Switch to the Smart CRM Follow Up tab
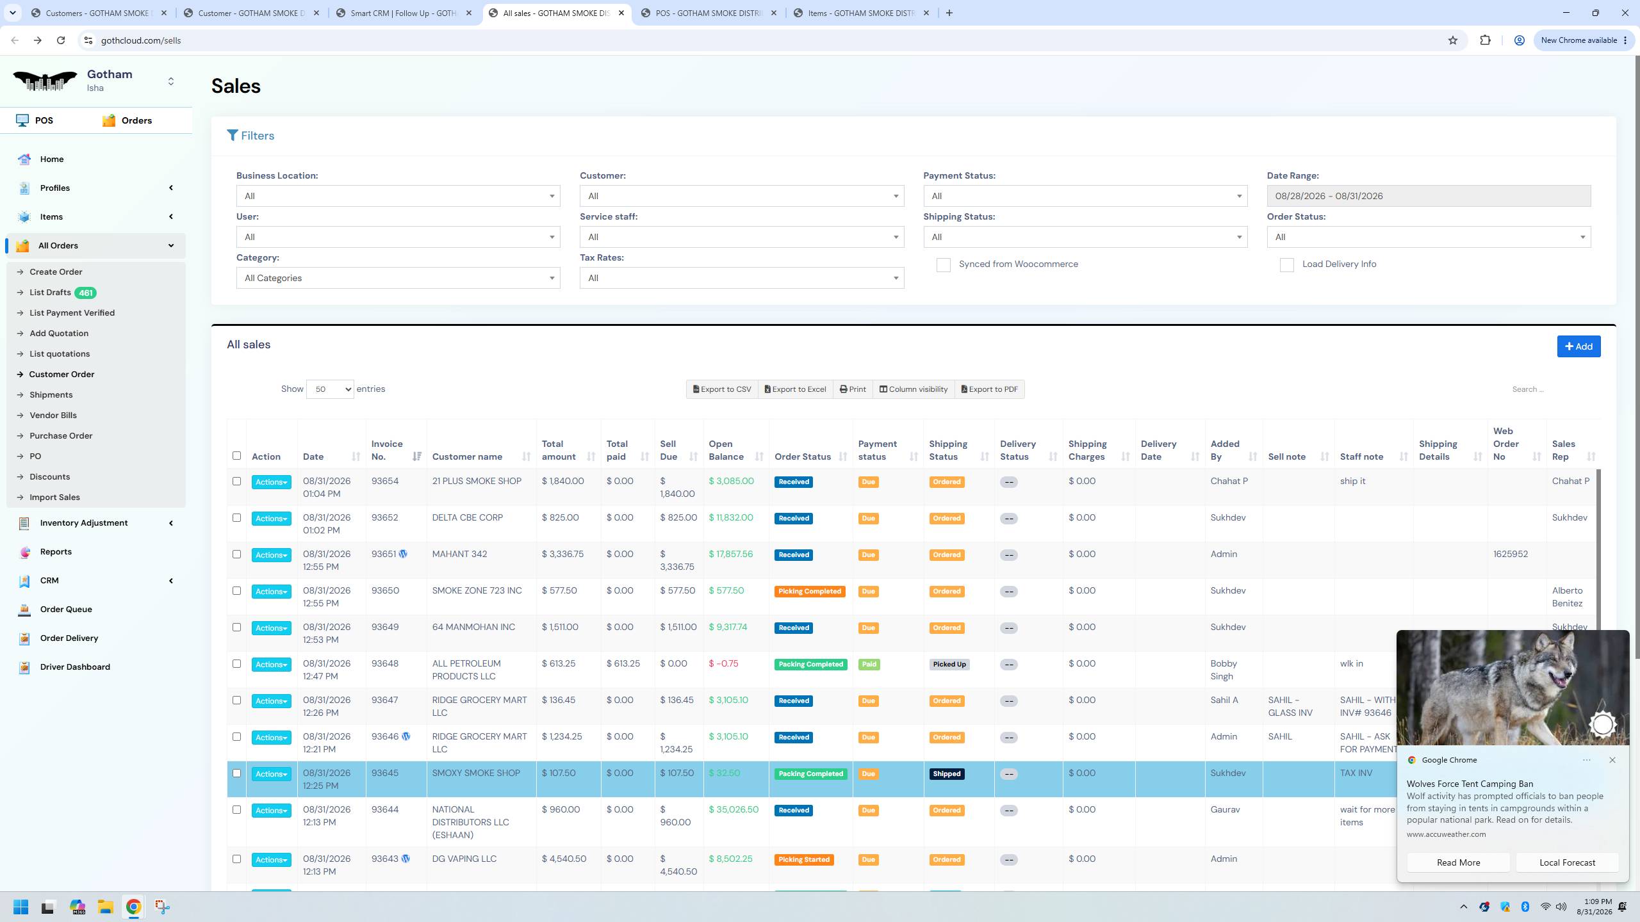1640x922 pixels. point(406,13)
